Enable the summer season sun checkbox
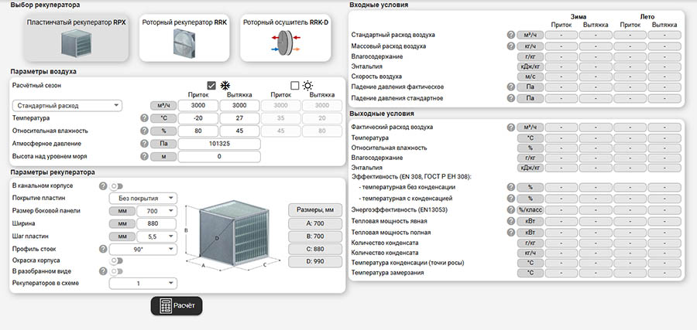The height and width of the screenshot is (330, 697). tap(294, 85)
